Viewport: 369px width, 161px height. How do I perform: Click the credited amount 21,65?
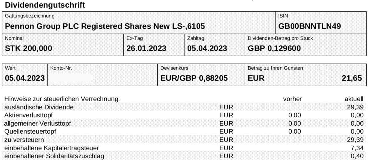(352, 78)
